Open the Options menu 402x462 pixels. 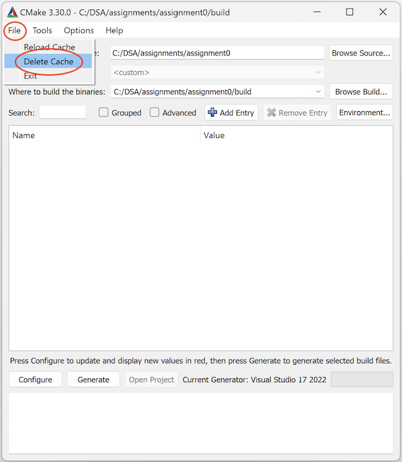79,30
